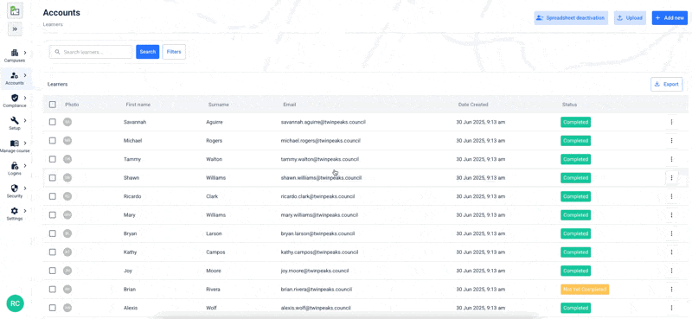Open the three-dot menu for Alexis Wolf
This screenshot has width=692, height=319.
(x=671, y=308)
